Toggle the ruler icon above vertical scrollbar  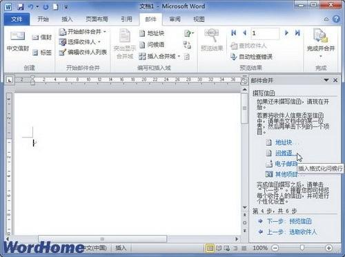[x=244, y=80]
